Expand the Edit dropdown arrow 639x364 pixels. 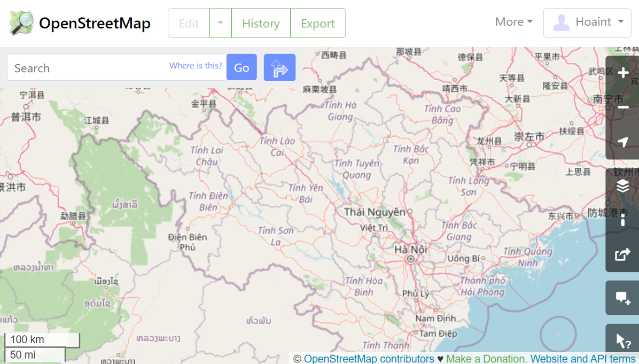point(221,23)
